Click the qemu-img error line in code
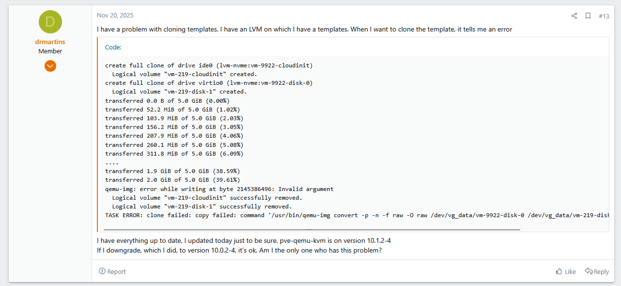The height and width of the screenshot is (286, 621). [x=219, y=189]
